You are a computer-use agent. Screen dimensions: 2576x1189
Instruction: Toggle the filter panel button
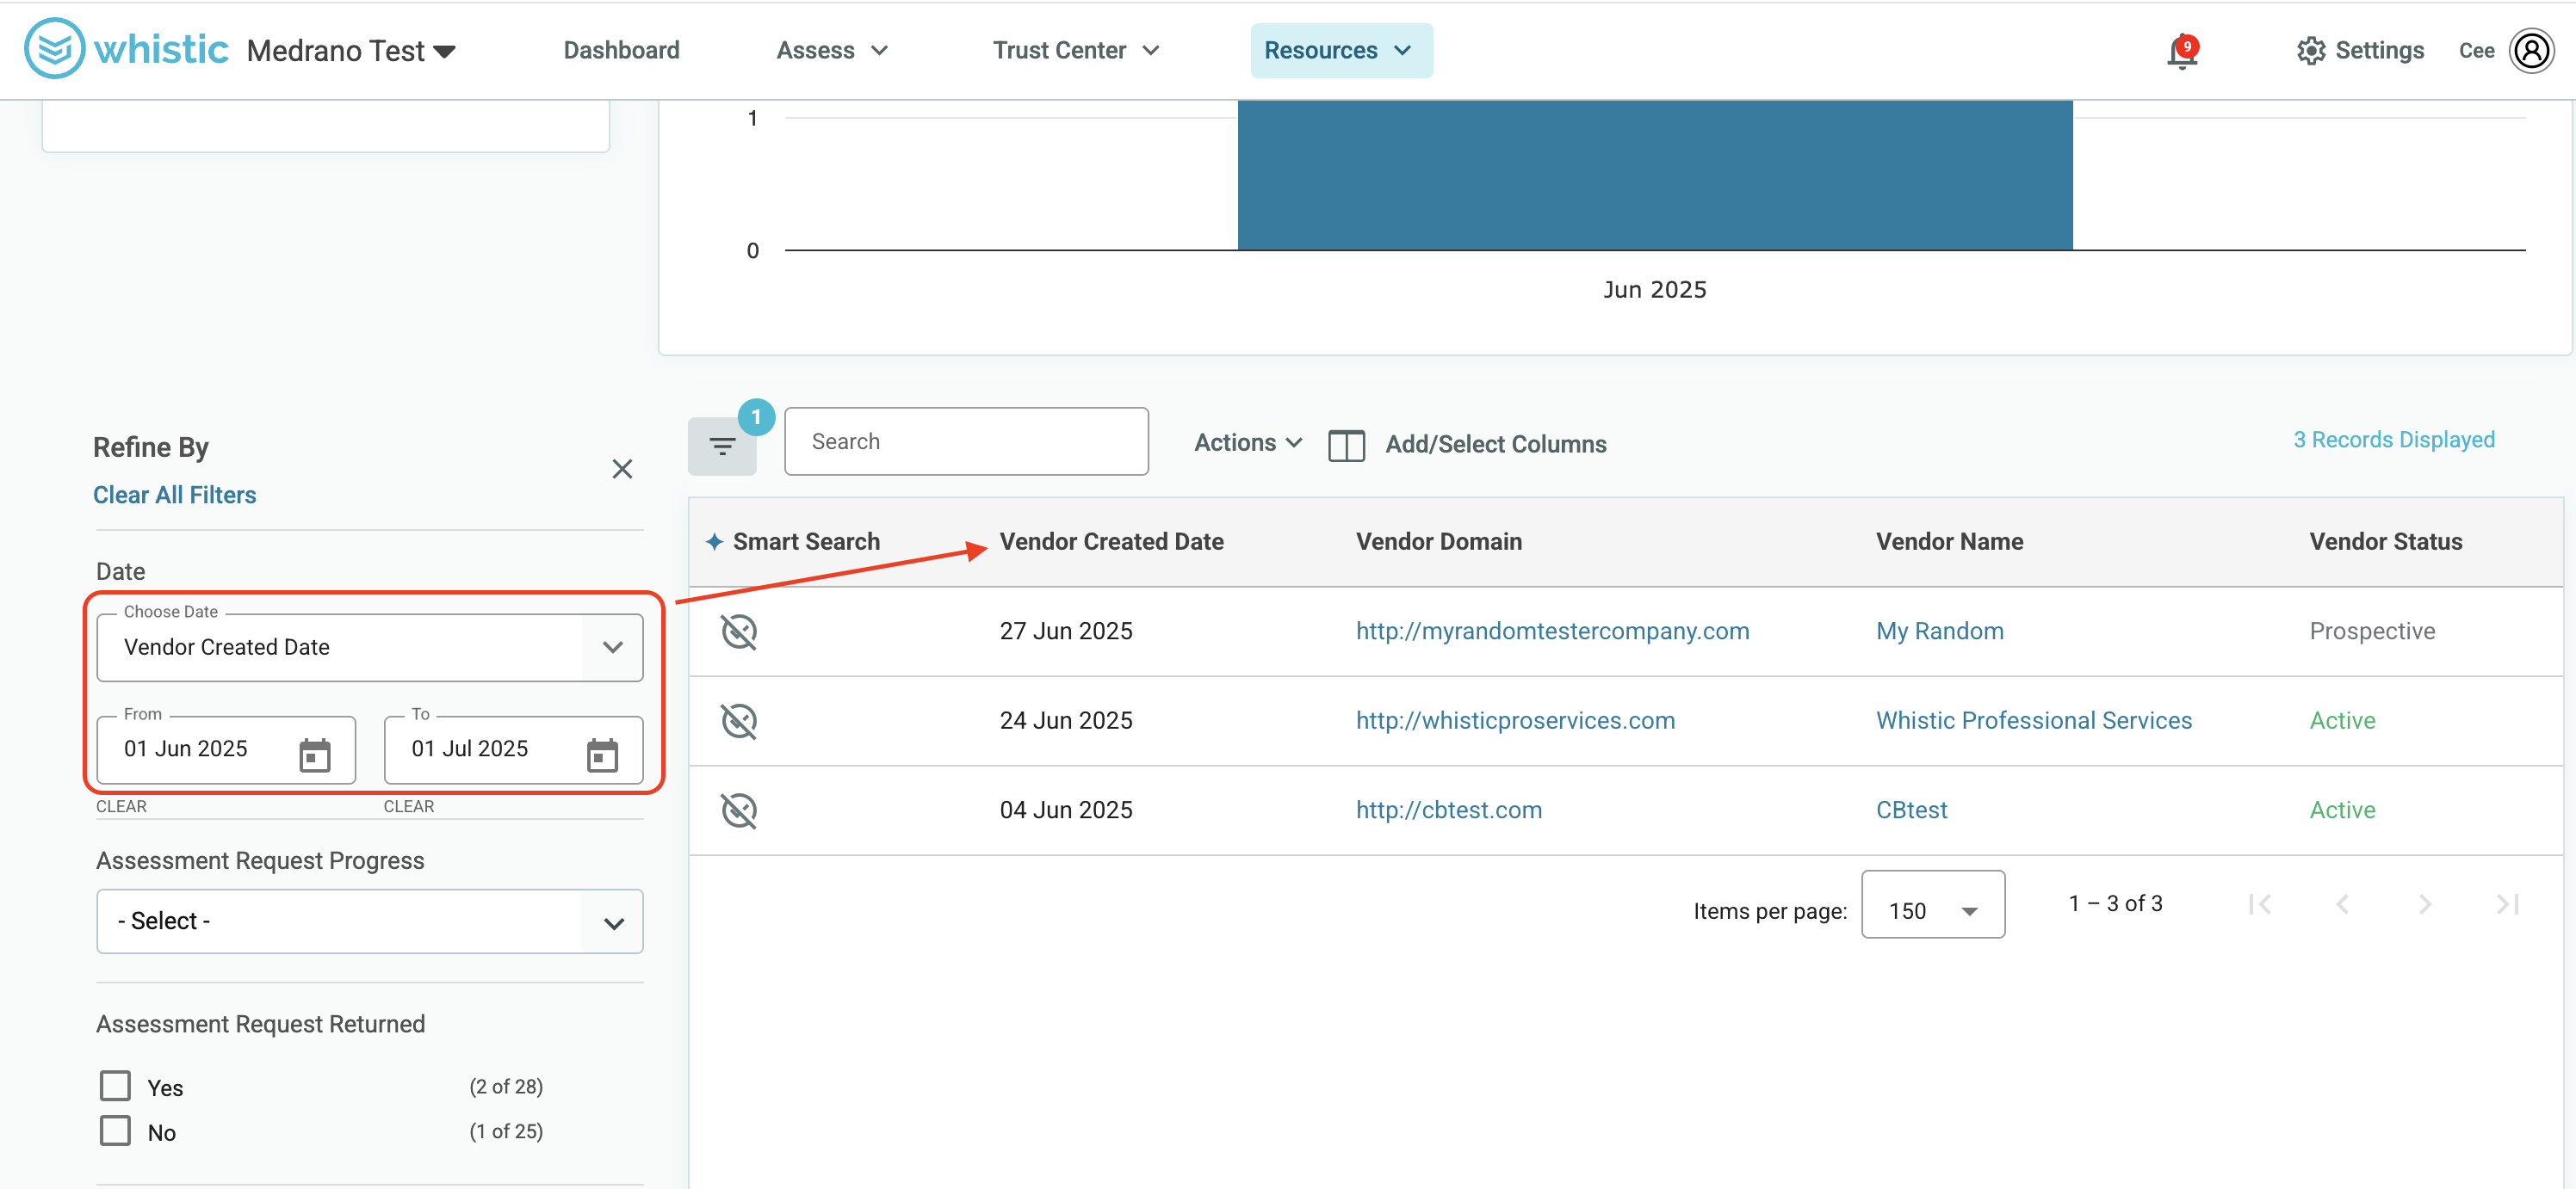tap(722, 446)
